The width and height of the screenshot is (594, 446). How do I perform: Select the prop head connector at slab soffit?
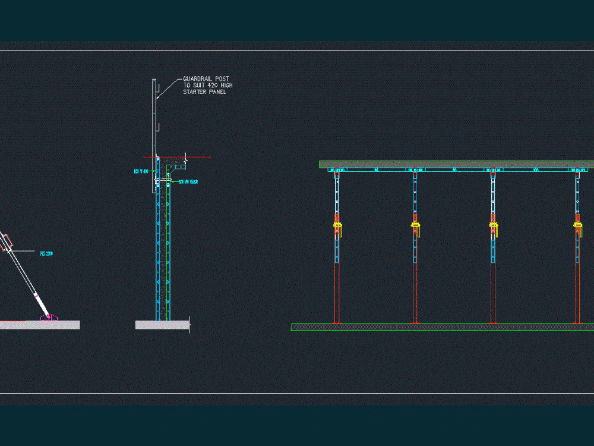[x=337, y=170]
